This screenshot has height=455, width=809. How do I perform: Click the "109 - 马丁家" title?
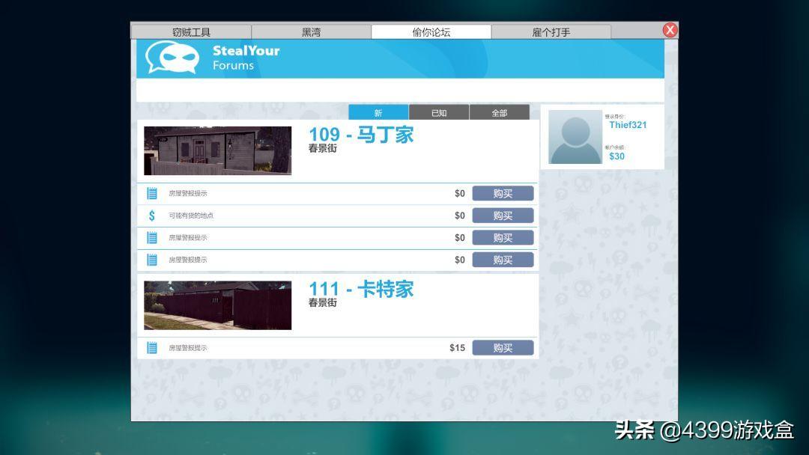point(361,135)
